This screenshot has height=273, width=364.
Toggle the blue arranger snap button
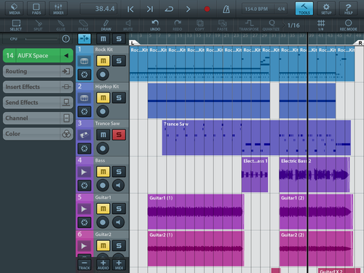pyautogui.click(x=84, y=39)
